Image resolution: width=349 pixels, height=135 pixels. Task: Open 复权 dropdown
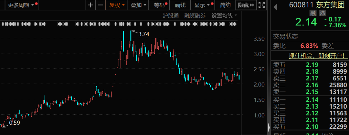coord(117,5)
